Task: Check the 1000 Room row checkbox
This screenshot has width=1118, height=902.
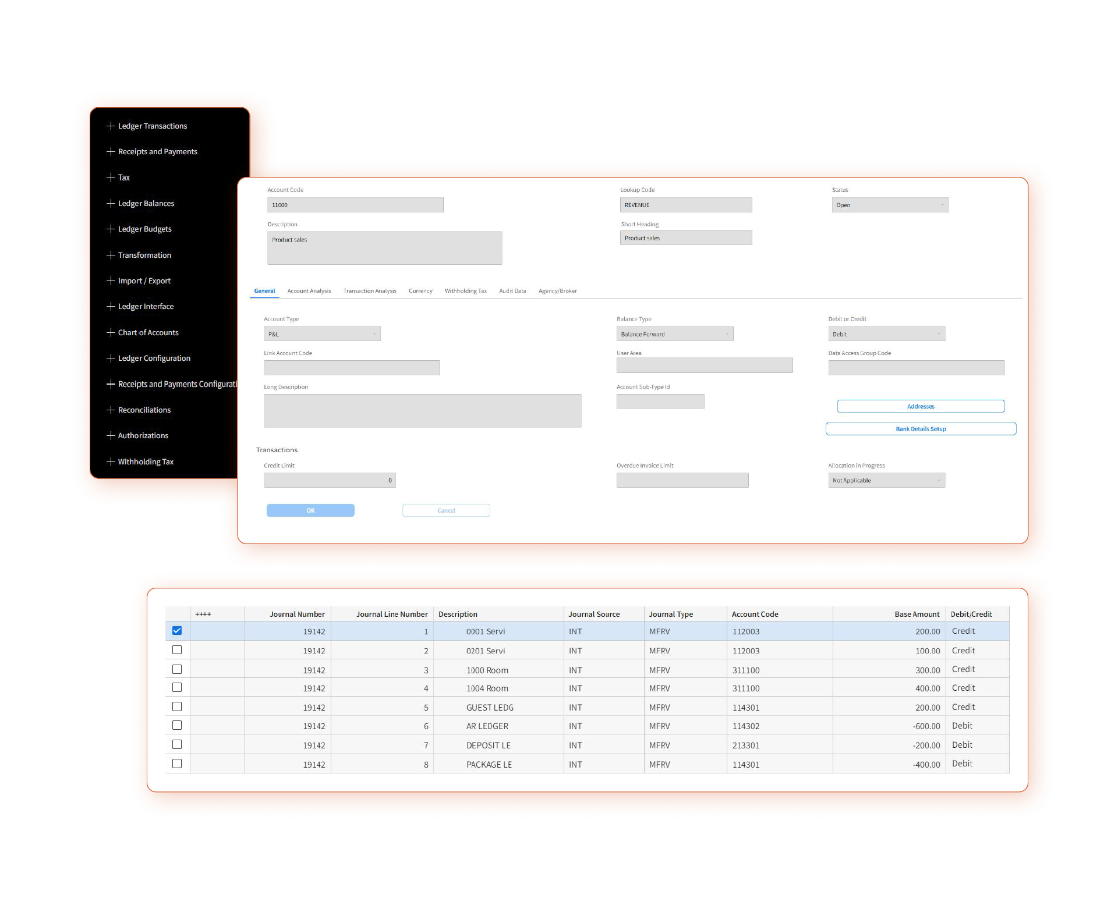Action: (x=177, y=669)
